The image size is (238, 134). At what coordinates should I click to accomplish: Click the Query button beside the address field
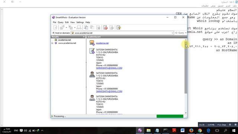[x=179, y=33]
